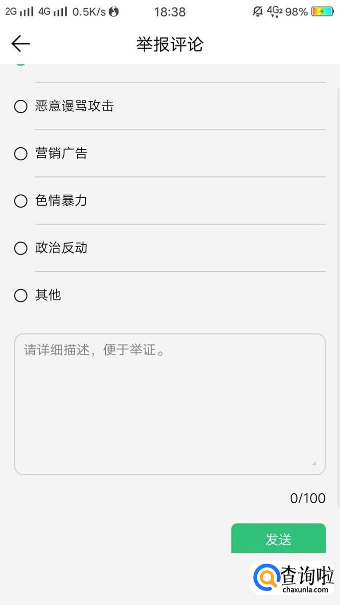
Task: Tap the muted bell status icon
Action: (258, 11)
